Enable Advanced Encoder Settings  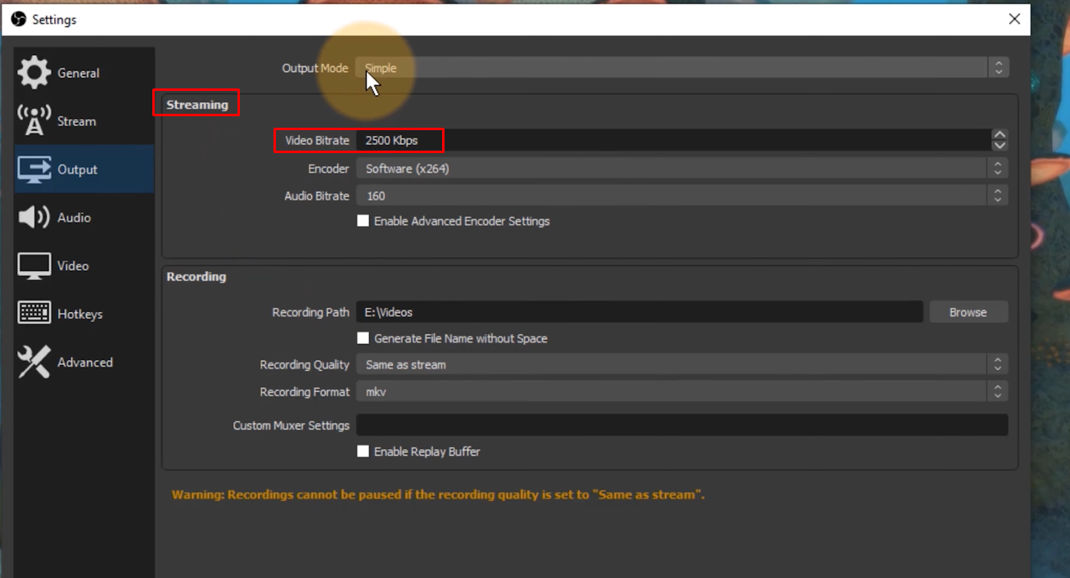pyautogui.click(x=363, y=220)
